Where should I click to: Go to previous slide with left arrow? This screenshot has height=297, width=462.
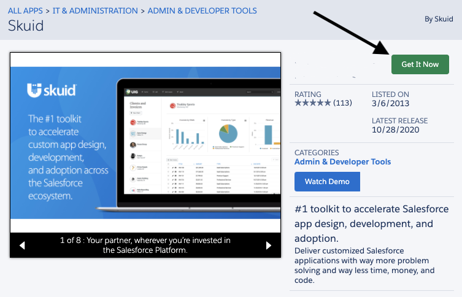[x=23, y=245]
